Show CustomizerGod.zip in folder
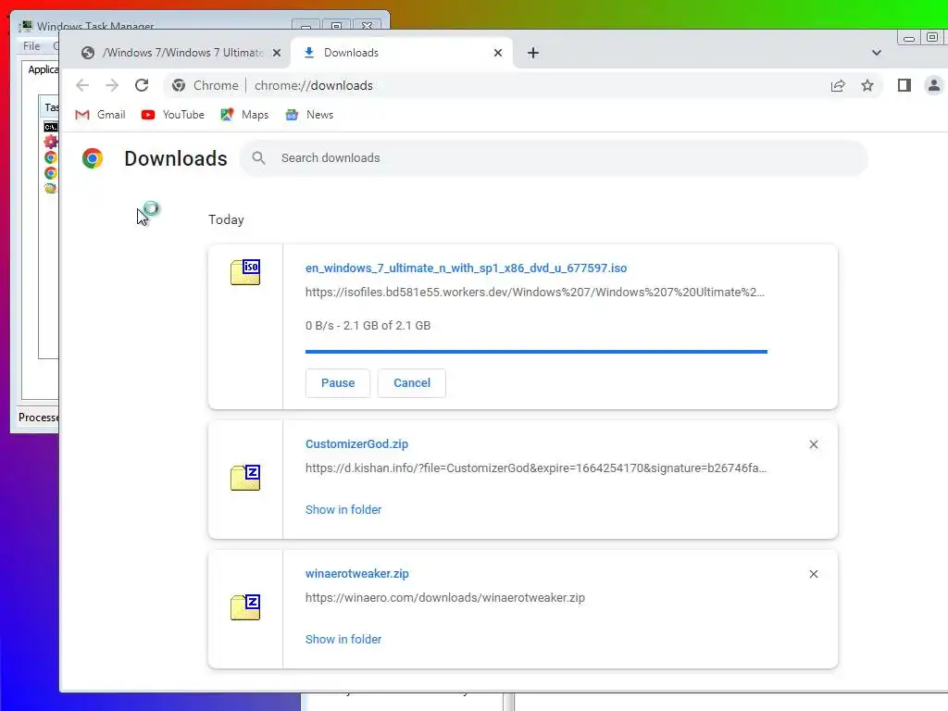The width and height of the screenshot is (948, 711). click(343, 510)
